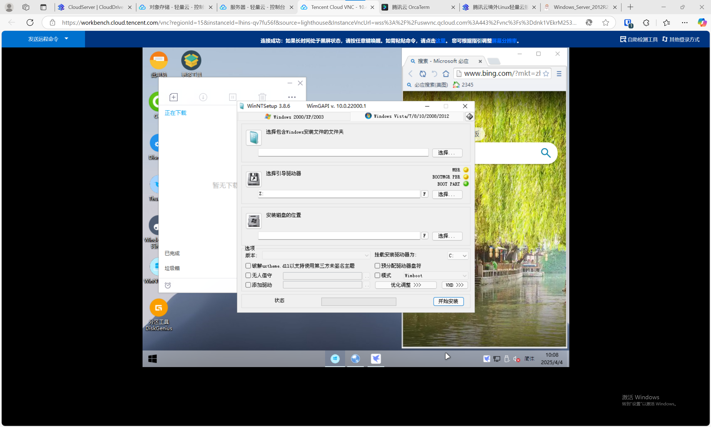711x427 pixels.
Task: Click the boot drive path input field
Action: tap(339, 194)
